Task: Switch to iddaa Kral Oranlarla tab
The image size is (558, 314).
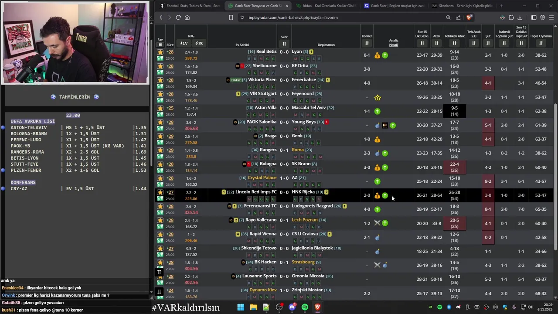Action: click(327, 6)
